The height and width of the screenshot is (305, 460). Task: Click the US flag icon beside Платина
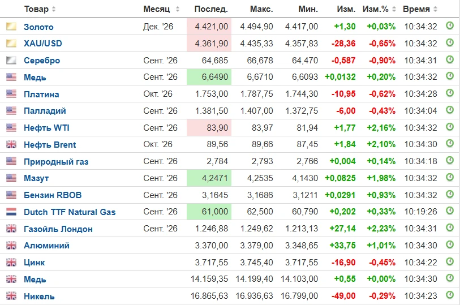(11, 94)
